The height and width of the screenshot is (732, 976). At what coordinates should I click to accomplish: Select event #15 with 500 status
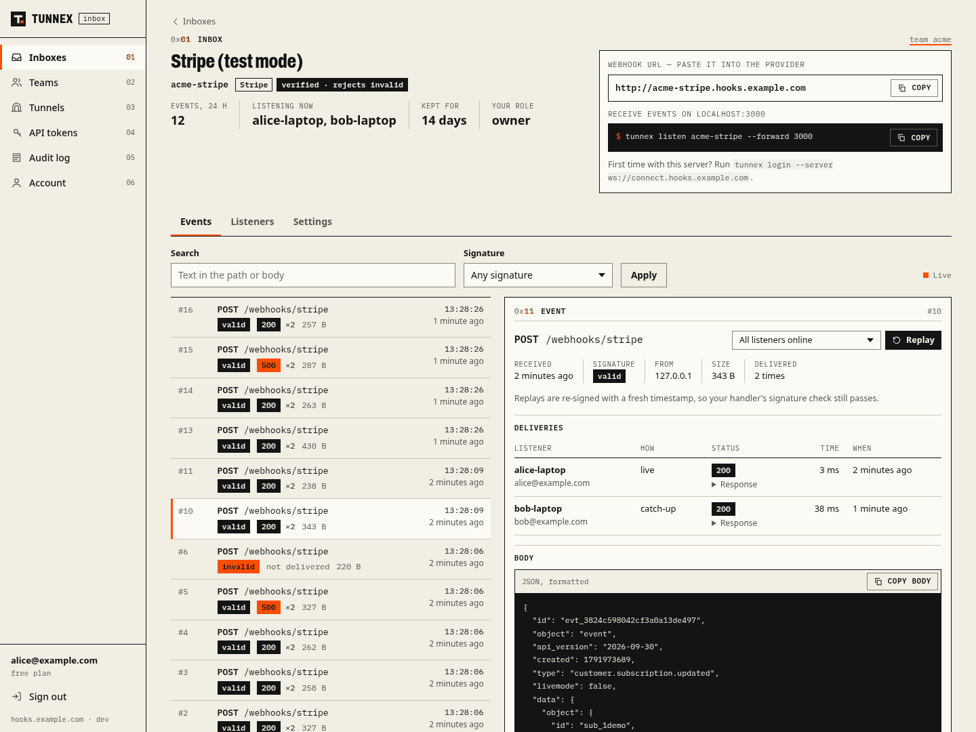pyautogui.click(x=331, y=358)
